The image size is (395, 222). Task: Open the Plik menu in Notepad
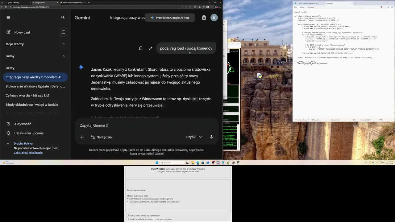295,7
